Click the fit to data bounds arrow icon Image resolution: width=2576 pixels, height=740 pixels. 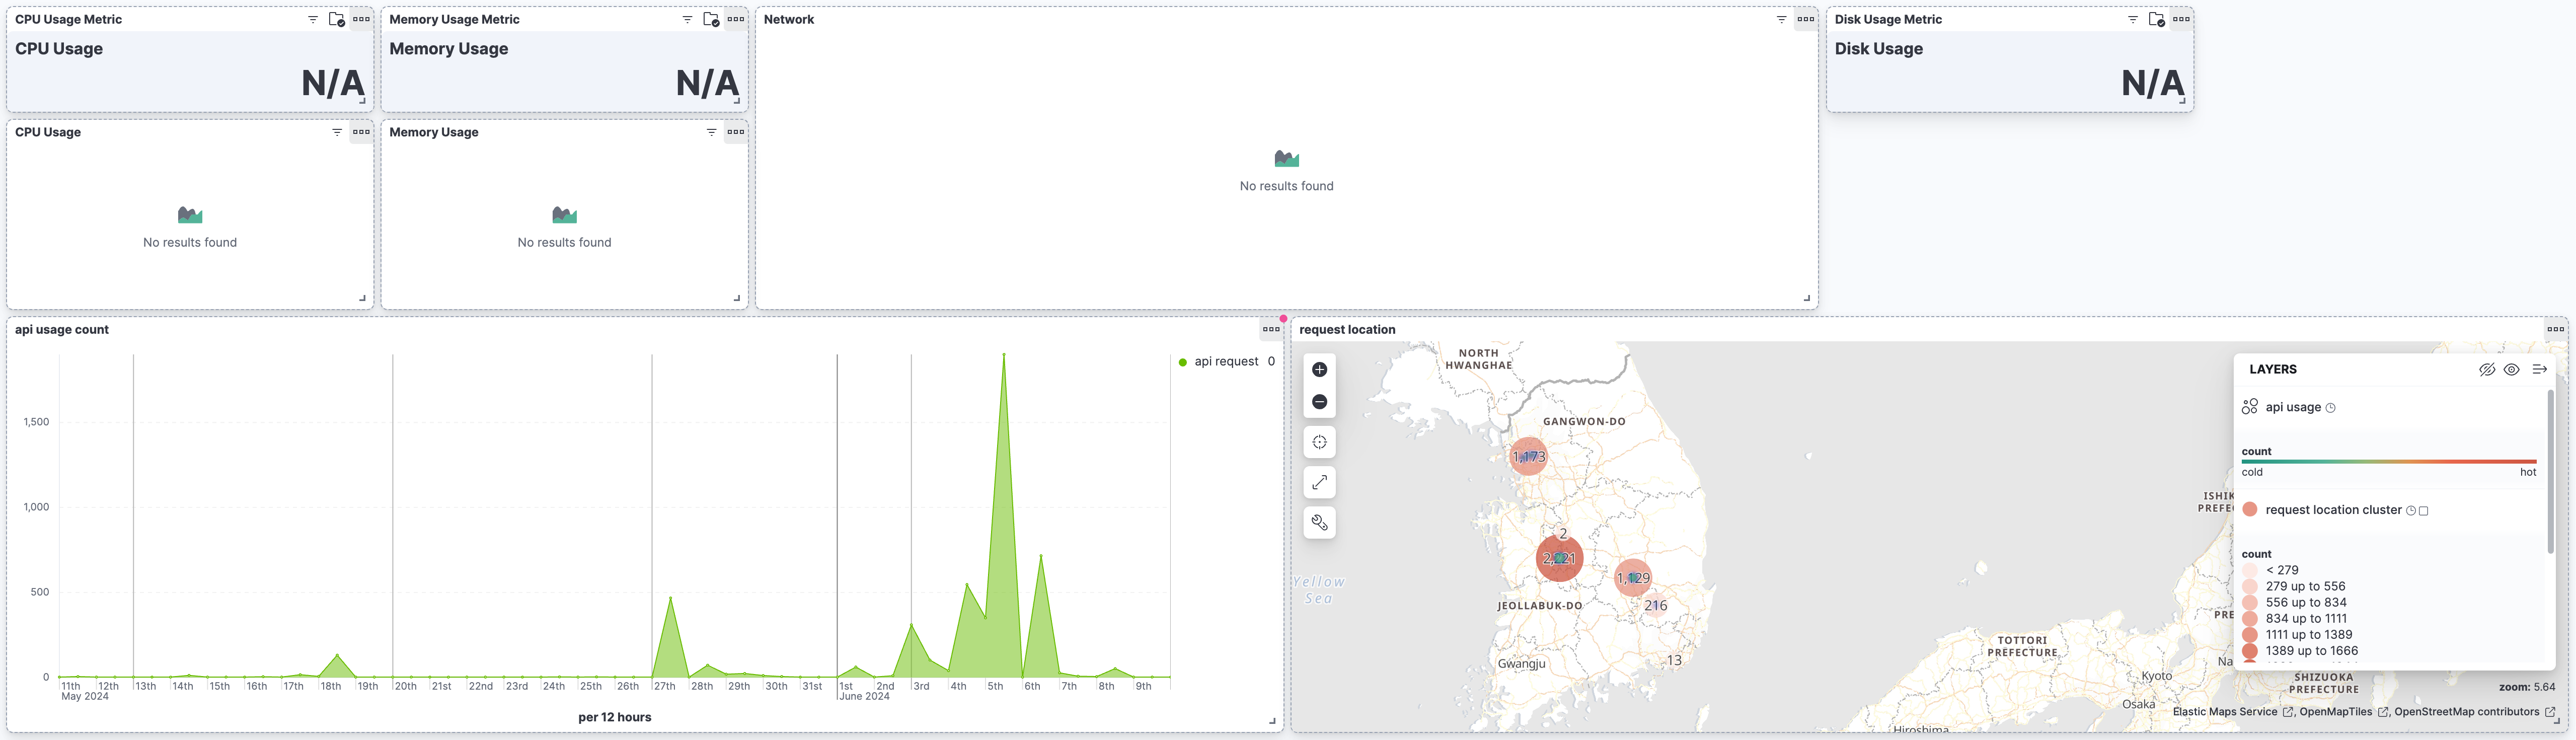point(1319,483)
